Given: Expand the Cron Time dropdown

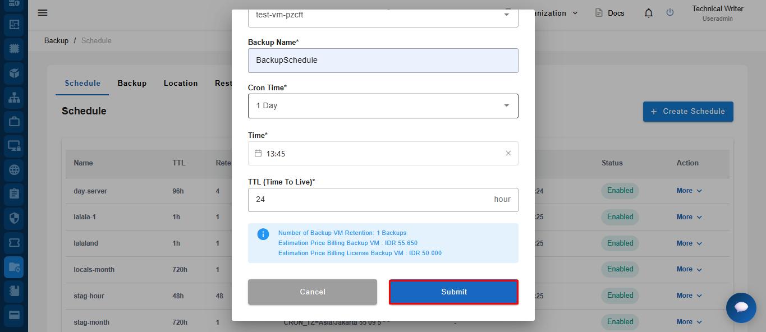Looking at the screenshot, I should (x=383, y=106).
